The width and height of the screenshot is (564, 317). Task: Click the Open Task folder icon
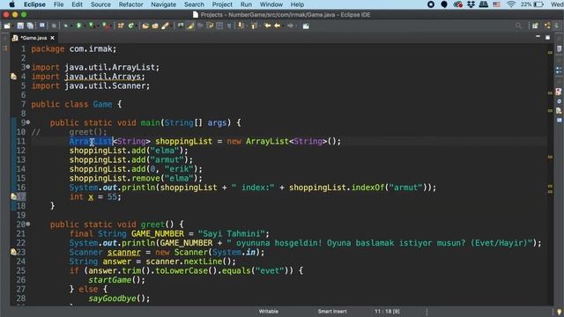pos(155,26)
